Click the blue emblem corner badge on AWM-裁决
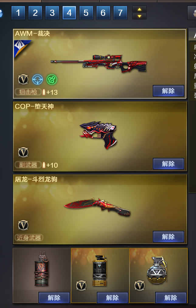 pyautogui.click(x=22, y=48)
